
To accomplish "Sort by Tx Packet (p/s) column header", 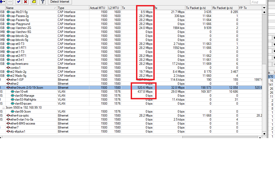I will point(198,8).
